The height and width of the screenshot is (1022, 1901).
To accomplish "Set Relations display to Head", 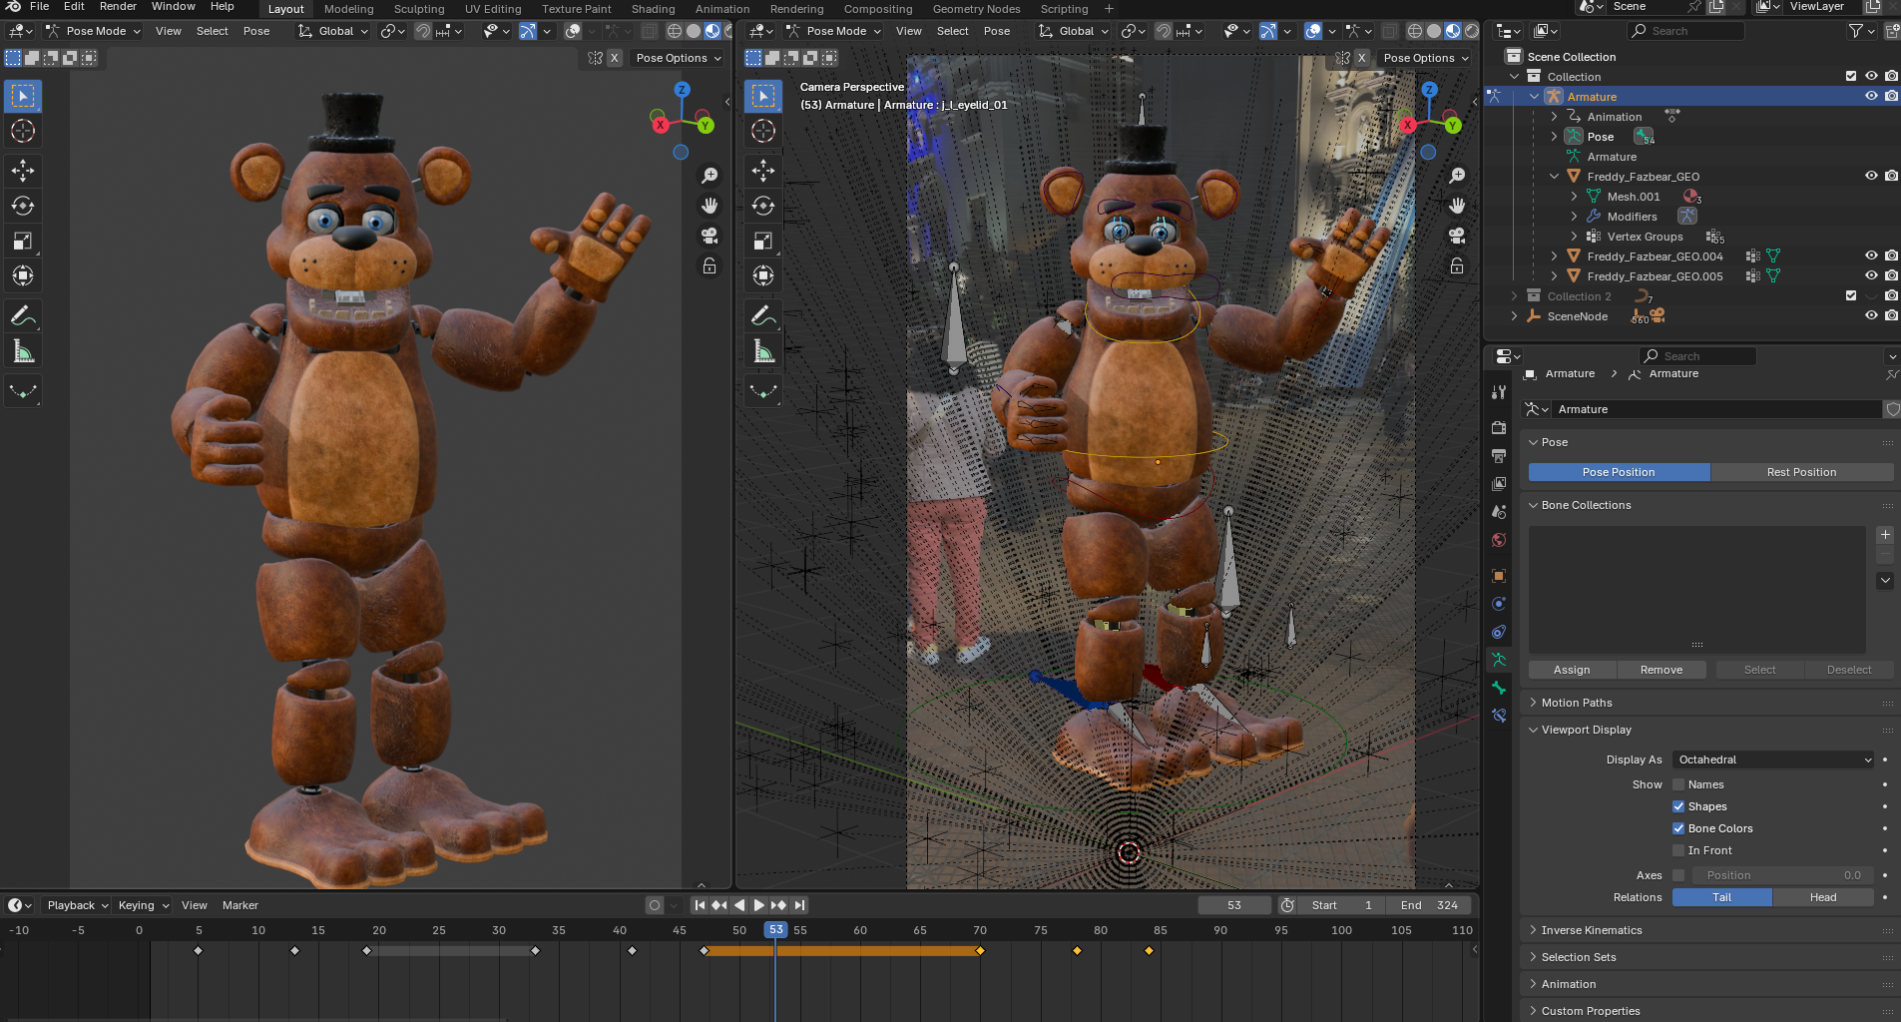I will pos(1823,897).
